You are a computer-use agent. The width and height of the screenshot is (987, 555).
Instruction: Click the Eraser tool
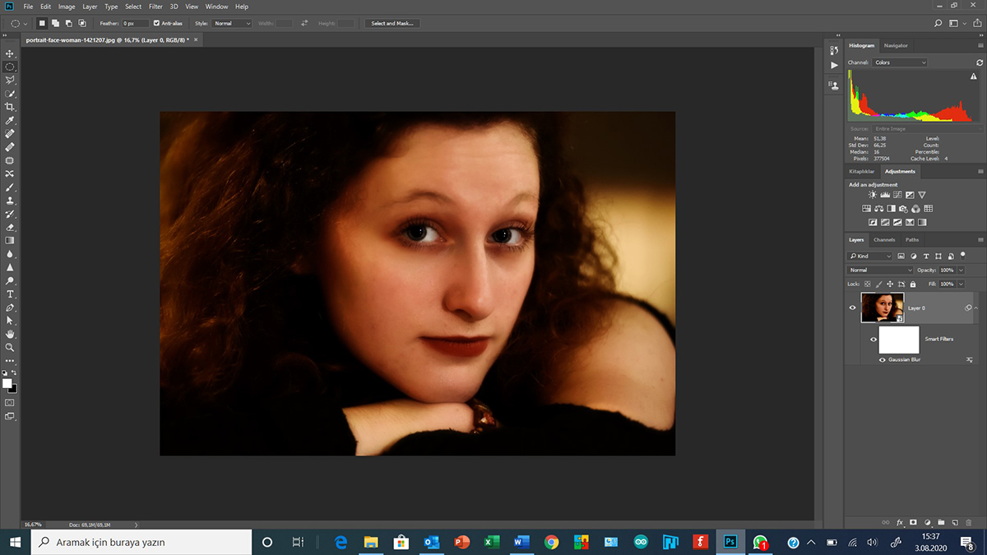pos(10,227)
